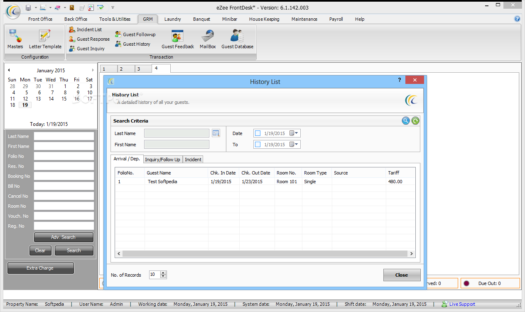Open the Banquet ribbon tab

[x=201, y=19]
